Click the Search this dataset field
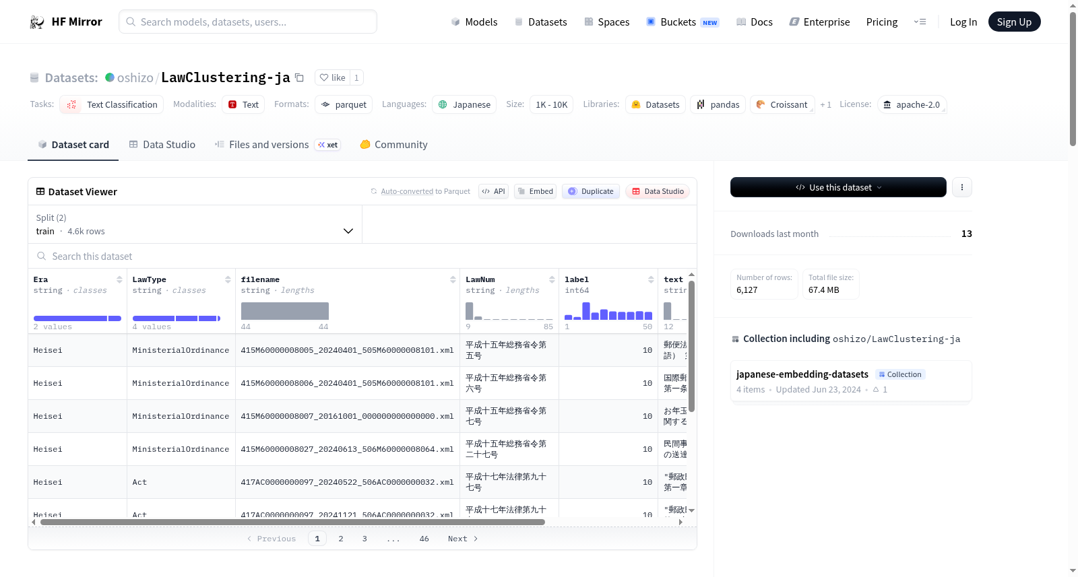 (x=362, y=257)
